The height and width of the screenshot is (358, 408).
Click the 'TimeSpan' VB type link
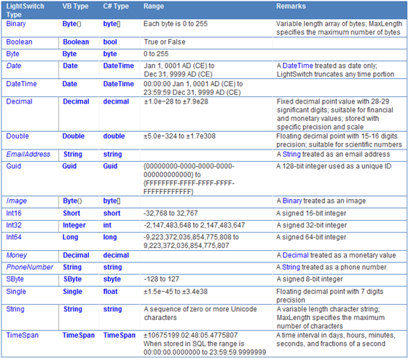(79, 335)
